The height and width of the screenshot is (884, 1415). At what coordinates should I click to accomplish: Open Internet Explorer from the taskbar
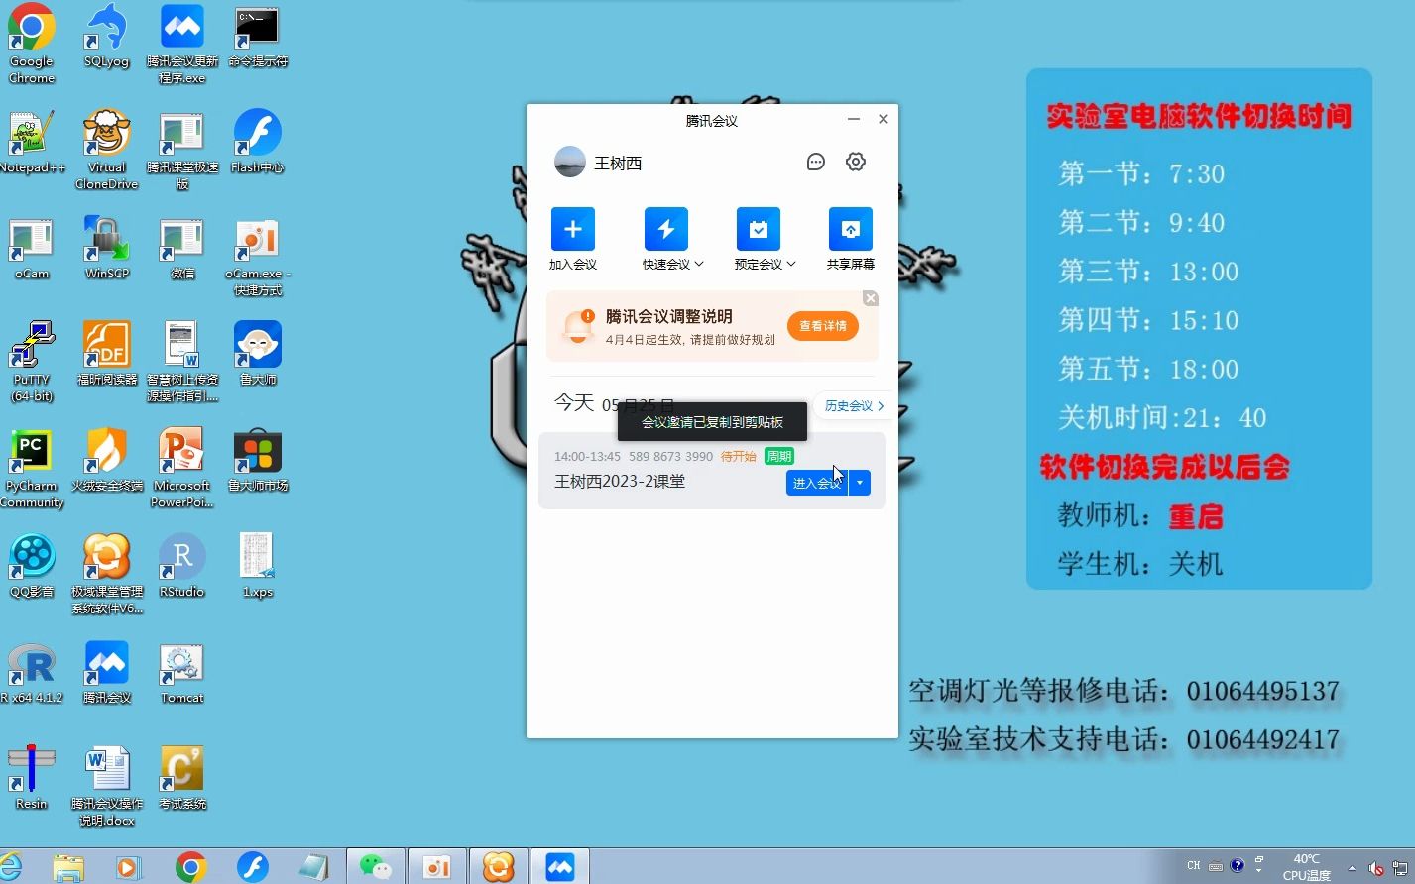click(11, 867)
